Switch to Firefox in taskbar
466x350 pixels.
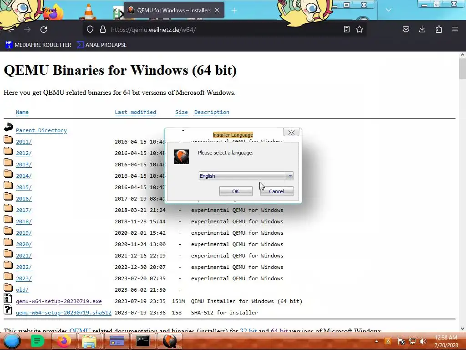[x=63, y=341]
